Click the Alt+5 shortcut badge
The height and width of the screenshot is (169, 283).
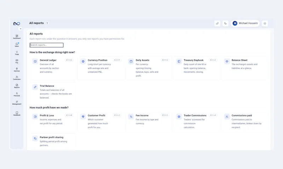point(165,115)
